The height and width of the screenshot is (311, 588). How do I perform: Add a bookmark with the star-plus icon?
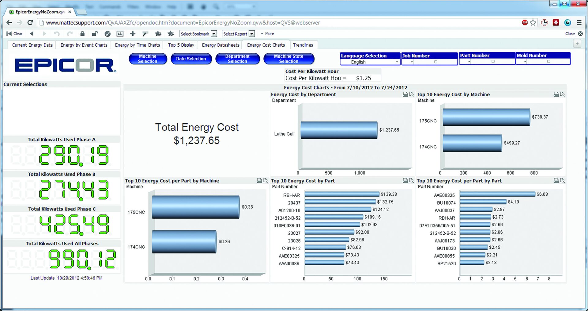pyautogui.click(x=158, y=34)
